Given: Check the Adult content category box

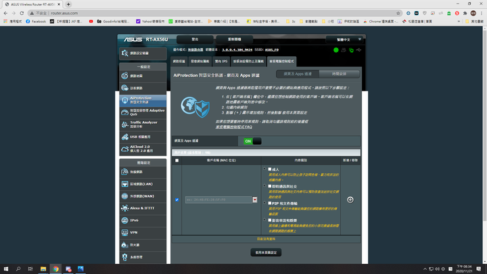Looking at the screenshot, I should click(270, 169).
